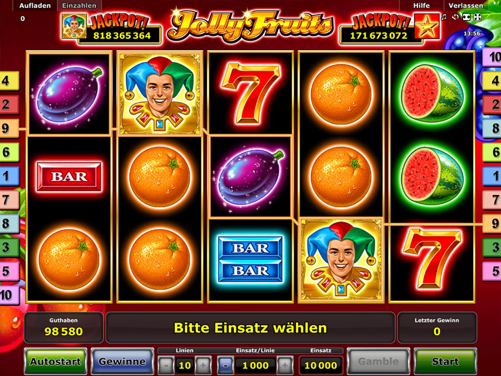Open the Aufladen menu item

pos(35,6)
